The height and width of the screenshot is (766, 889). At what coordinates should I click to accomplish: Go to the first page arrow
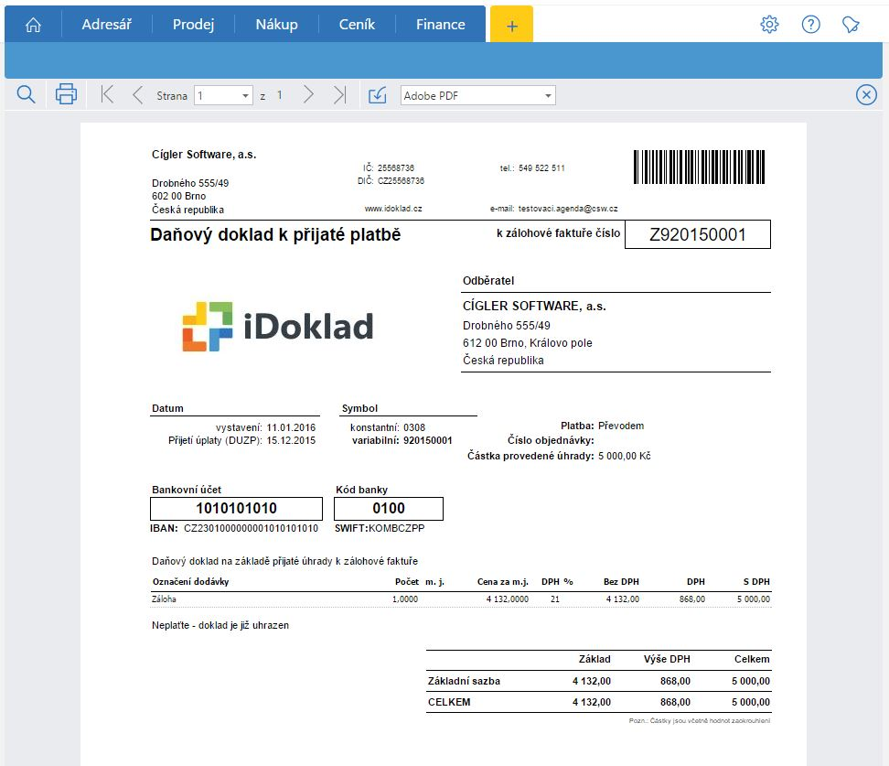tap(107, 94)
